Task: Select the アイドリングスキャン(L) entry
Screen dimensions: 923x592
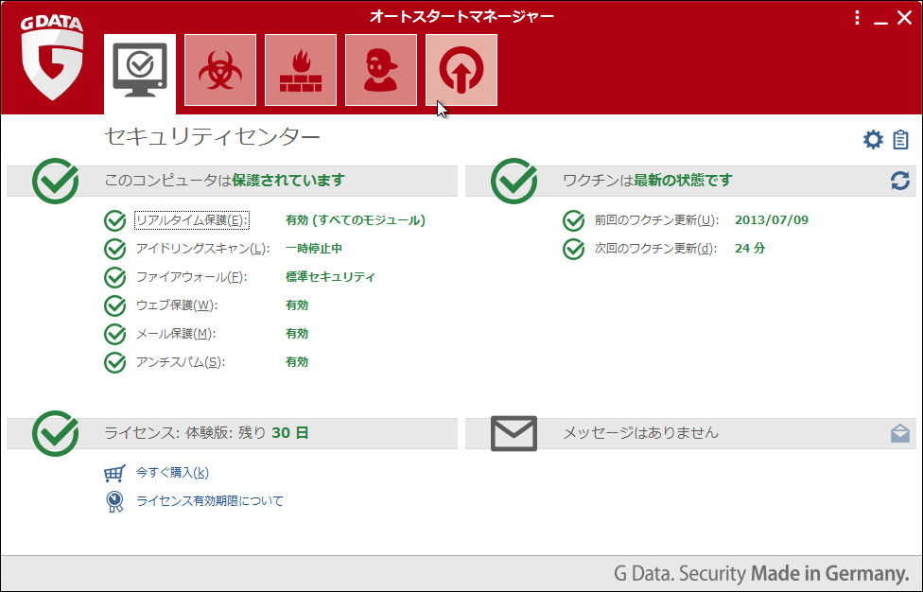Action: tap(202, 249)
